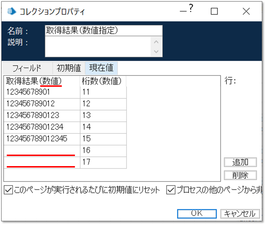Select cell 1234567890123
The height and width of the screenshot is (225, 266).
(x=42, y=116)
